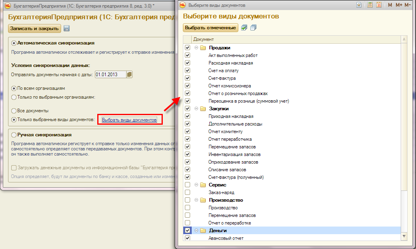Click the Продажи folder icon

click(x=203, y=48)
